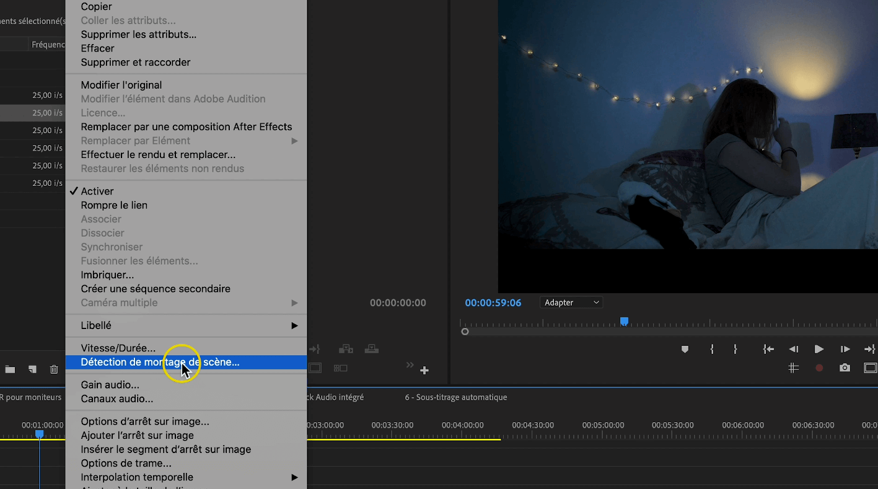This screenshot has height=489, width=878.
Task: Click the trash icon to delete selection
Action: (54, 369)
